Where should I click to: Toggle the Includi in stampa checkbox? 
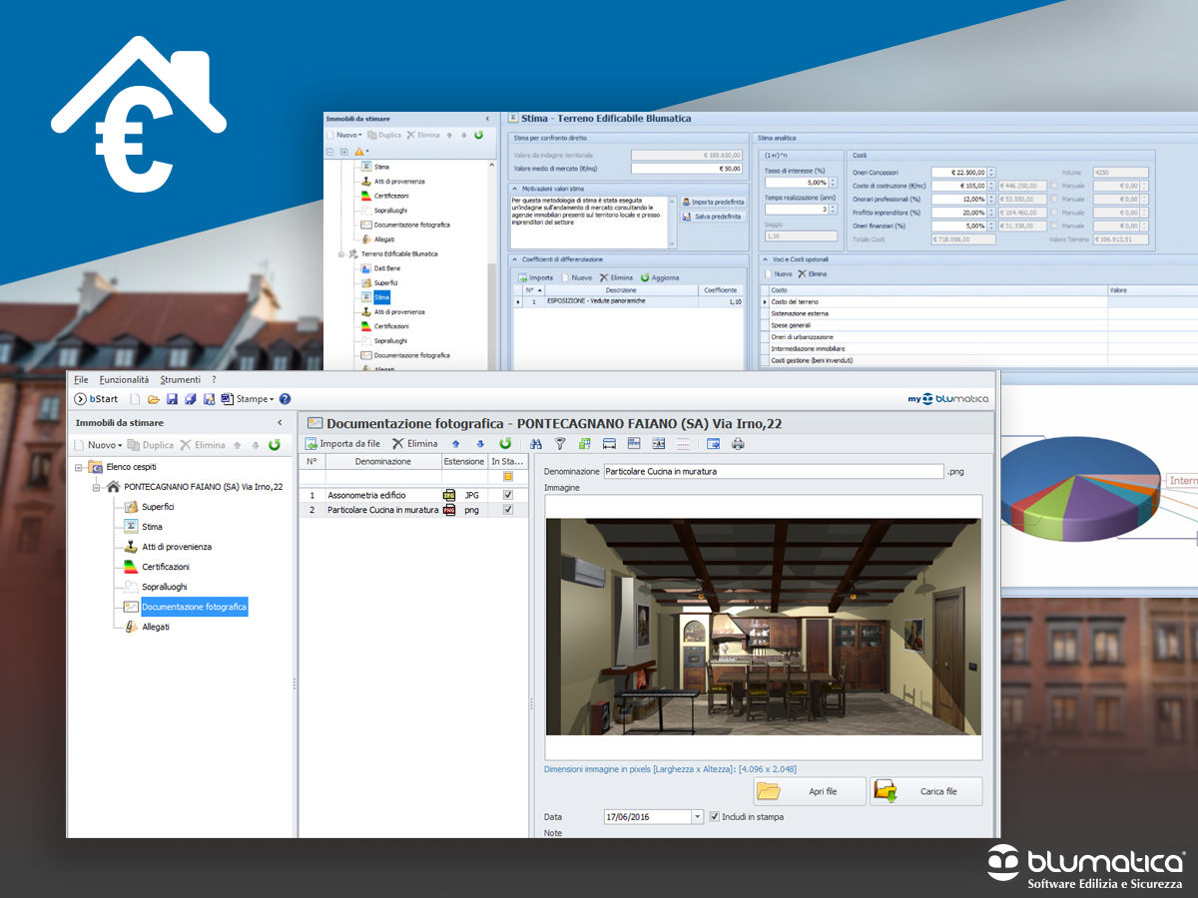point(714,816)
